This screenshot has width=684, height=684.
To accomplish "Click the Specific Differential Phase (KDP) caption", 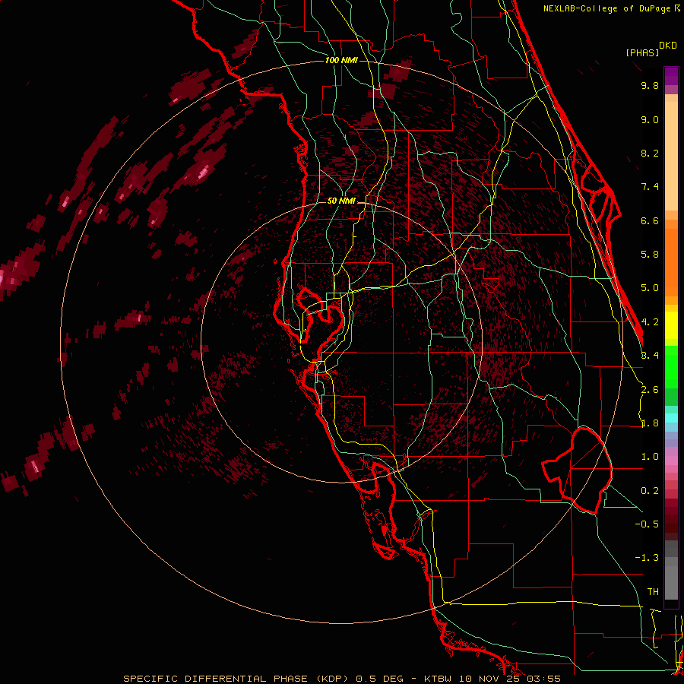I will 236,679.
